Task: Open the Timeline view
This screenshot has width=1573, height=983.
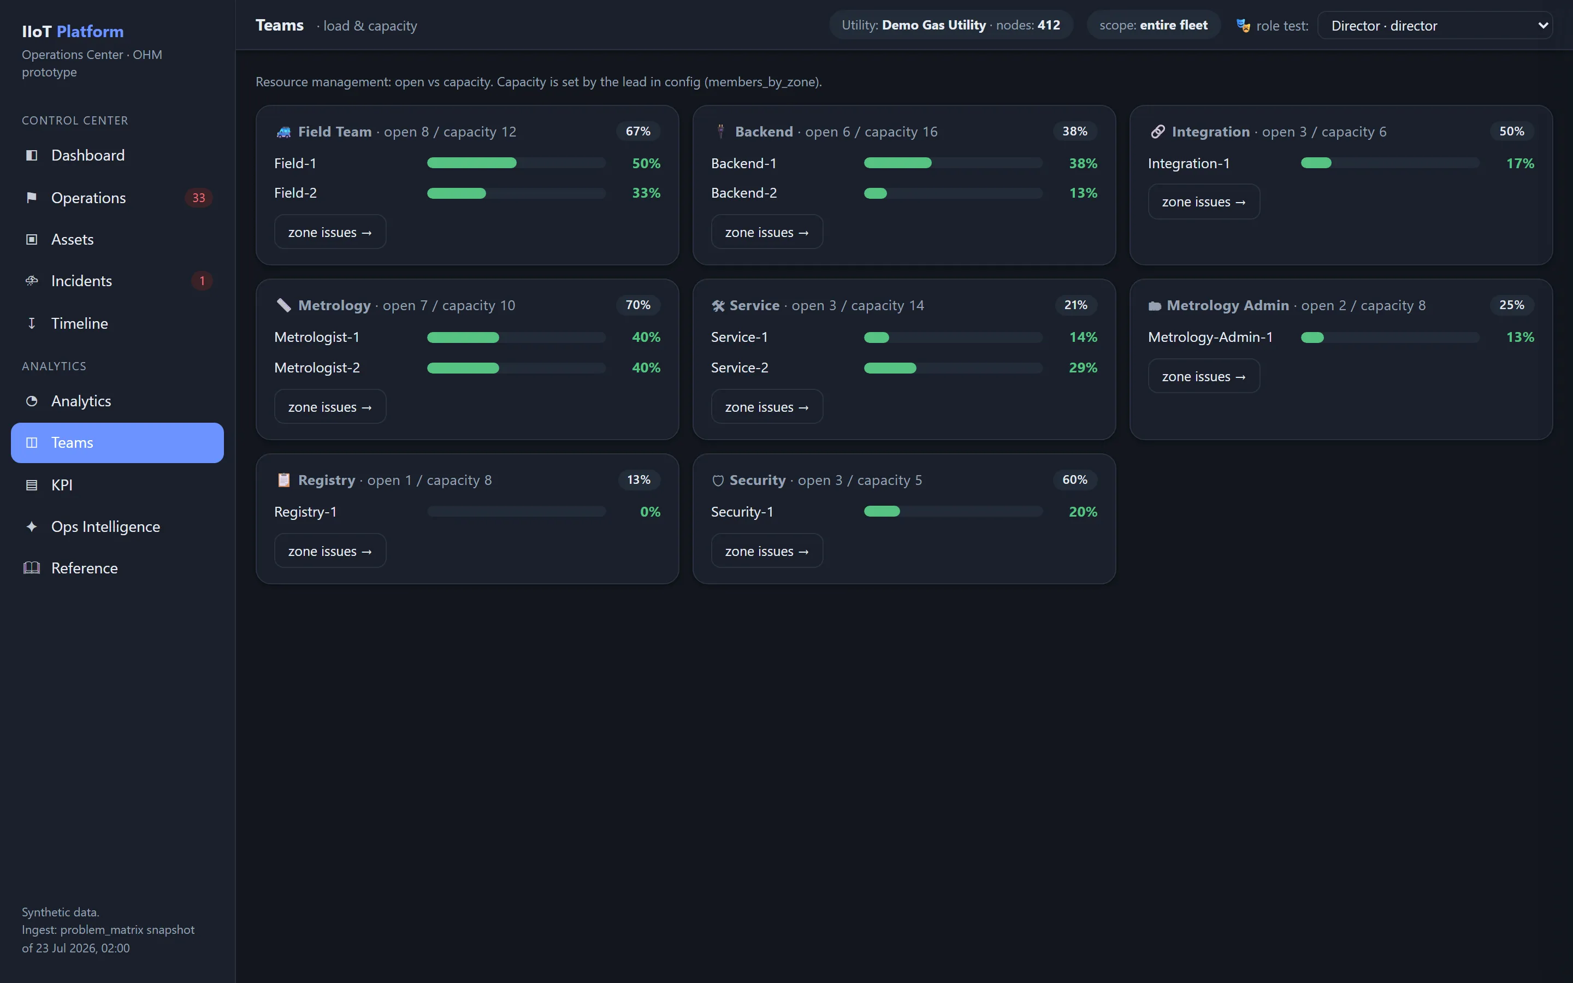Action: 117,323
